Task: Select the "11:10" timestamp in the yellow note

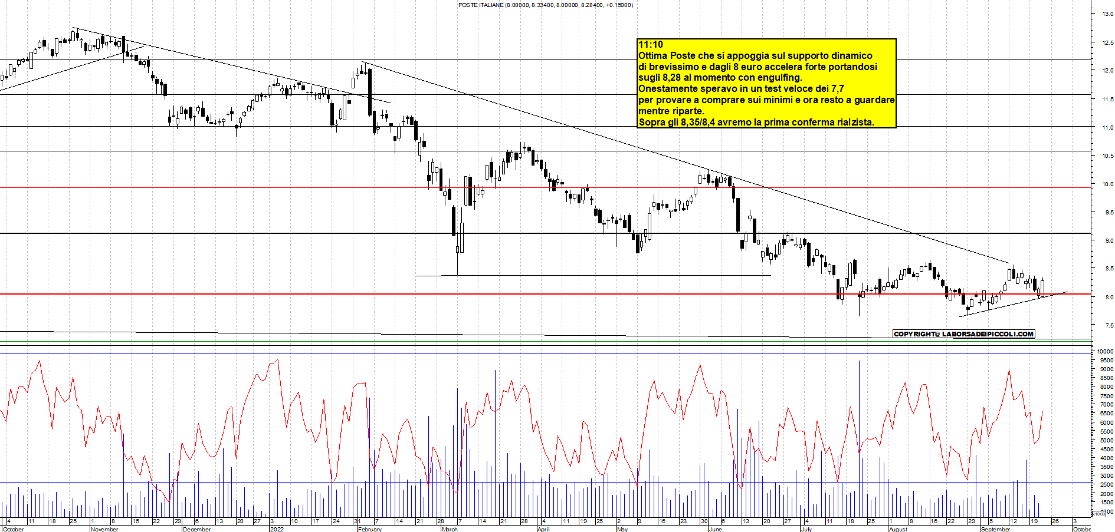Action: tap(651, 44)
